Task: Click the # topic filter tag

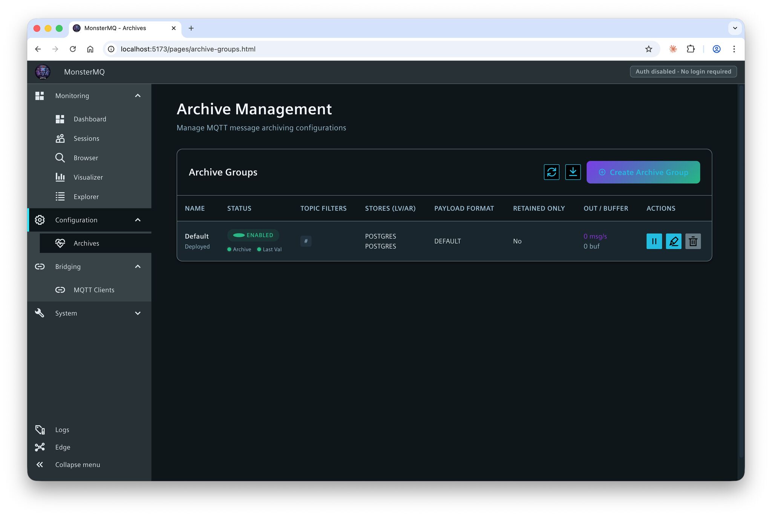Action: pos(306,241)
